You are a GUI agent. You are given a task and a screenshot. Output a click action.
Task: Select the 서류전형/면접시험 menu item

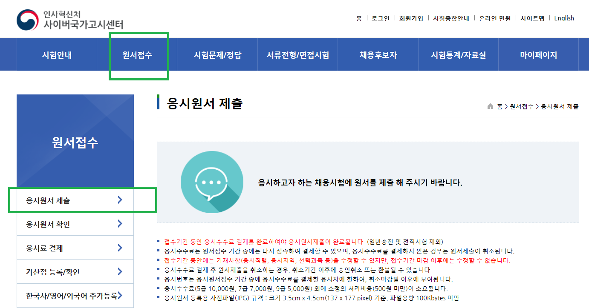coord(297,55)
